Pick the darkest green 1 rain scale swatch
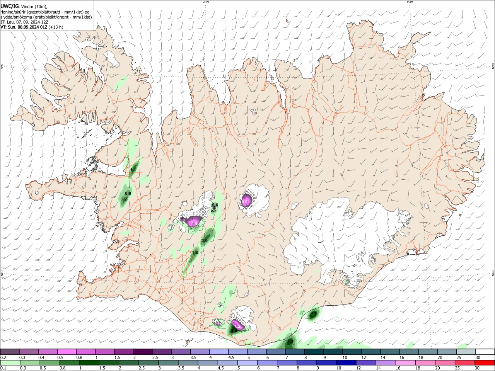Viewport: 495px width, 371px height. pos(89,362)
